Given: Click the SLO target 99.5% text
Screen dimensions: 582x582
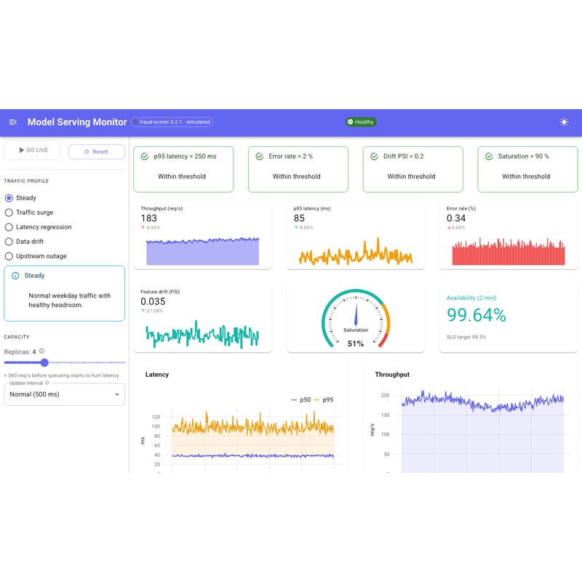Looking at the screenshot, I should pos(466,337).
